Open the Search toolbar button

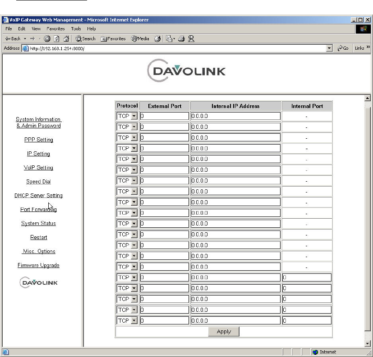point(85,38)
